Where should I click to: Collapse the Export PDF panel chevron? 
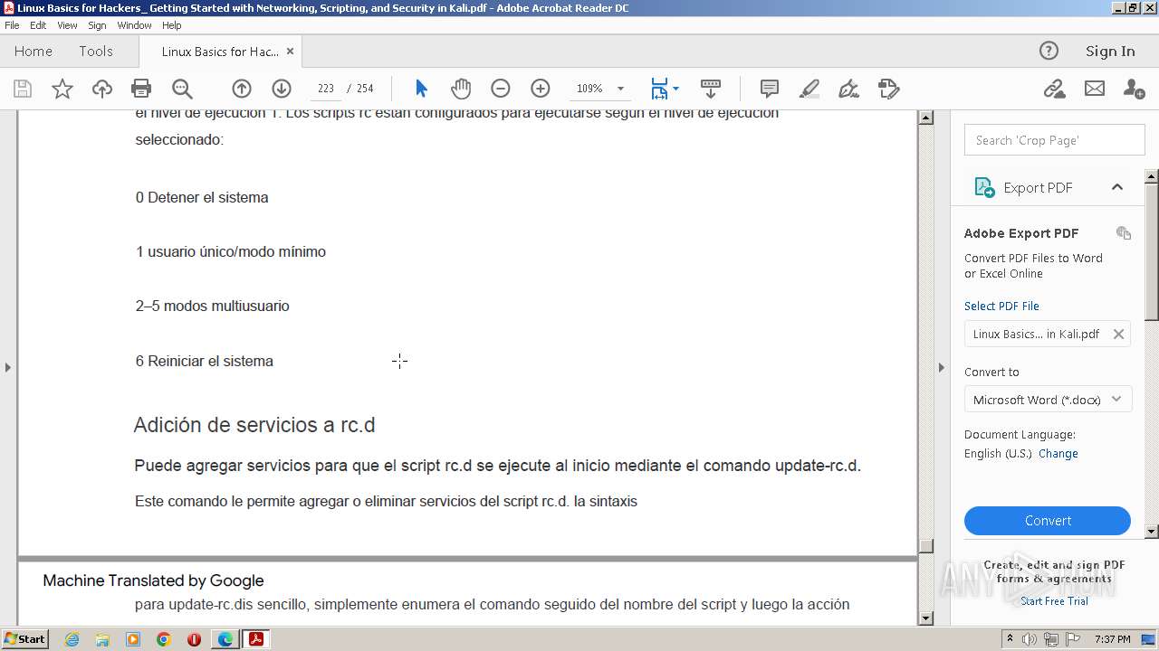pyautogui.click(x=1117, y=187)
